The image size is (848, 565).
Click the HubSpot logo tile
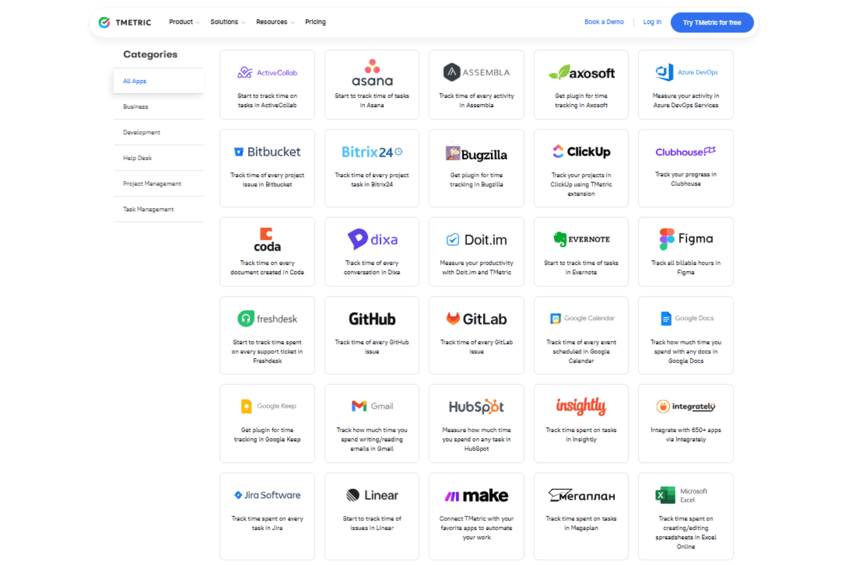pyautogui.click(x=476, y=424)
